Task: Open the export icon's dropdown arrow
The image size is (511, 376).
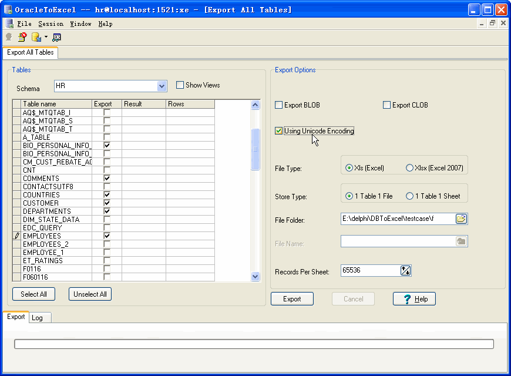Action: (46, 37)
